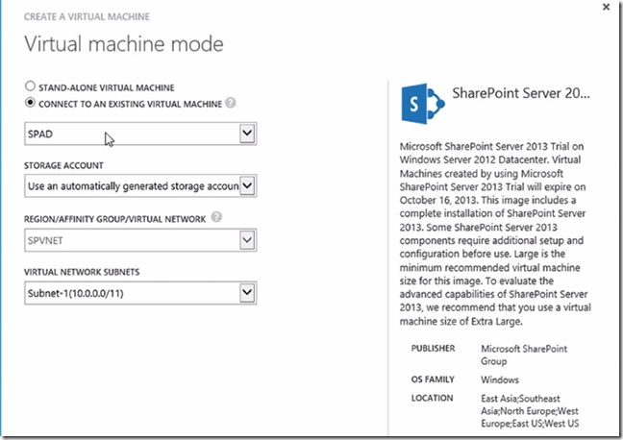Click the SharePoint Server 2013 Trial description paragraph

coord(495,233)
